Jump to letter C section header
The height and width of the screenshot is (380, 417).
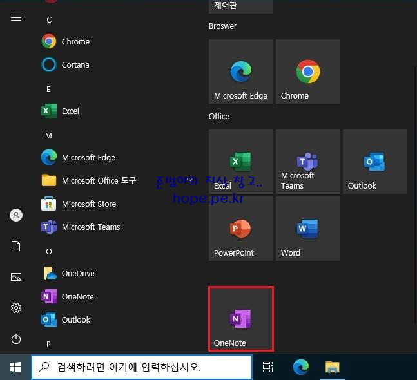49,20
